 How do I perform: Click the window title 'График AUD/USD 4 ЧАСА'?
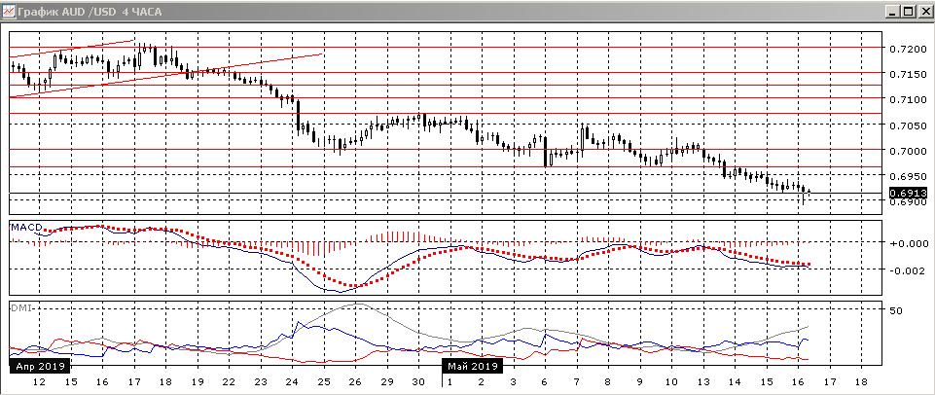(x=90, y=12)
